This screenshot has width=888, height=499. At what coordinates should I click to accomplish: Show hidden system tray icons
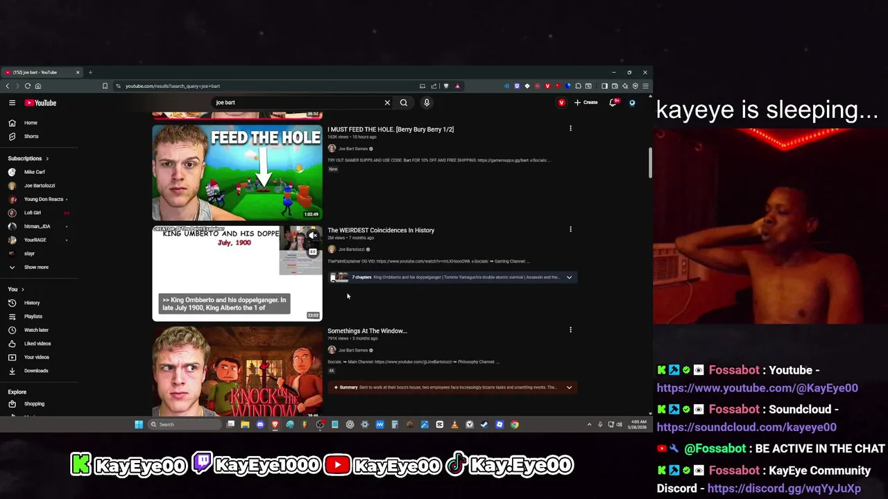589,424
